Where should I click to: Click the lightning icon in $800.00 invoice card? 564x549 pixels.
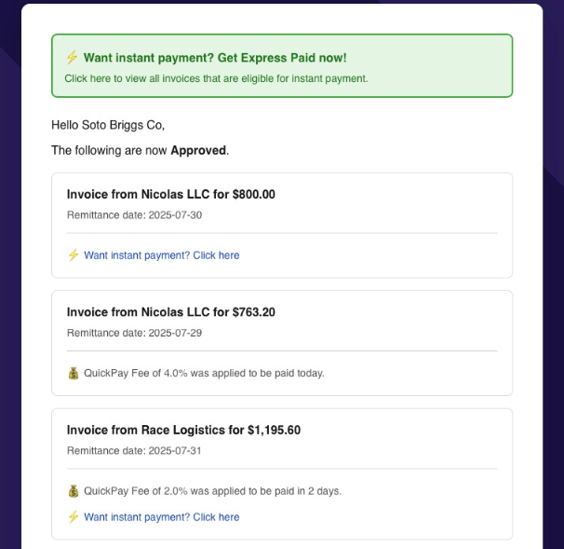[74, 255]
